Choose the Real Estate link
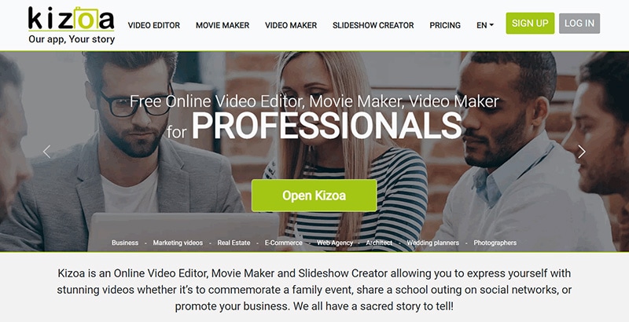 coord(234,243)
